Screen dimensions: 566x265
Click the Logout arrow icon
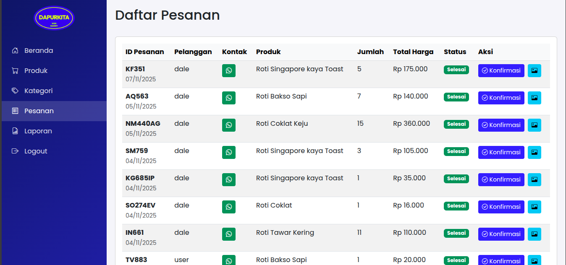pyautogui.click(x=15, y=151)
